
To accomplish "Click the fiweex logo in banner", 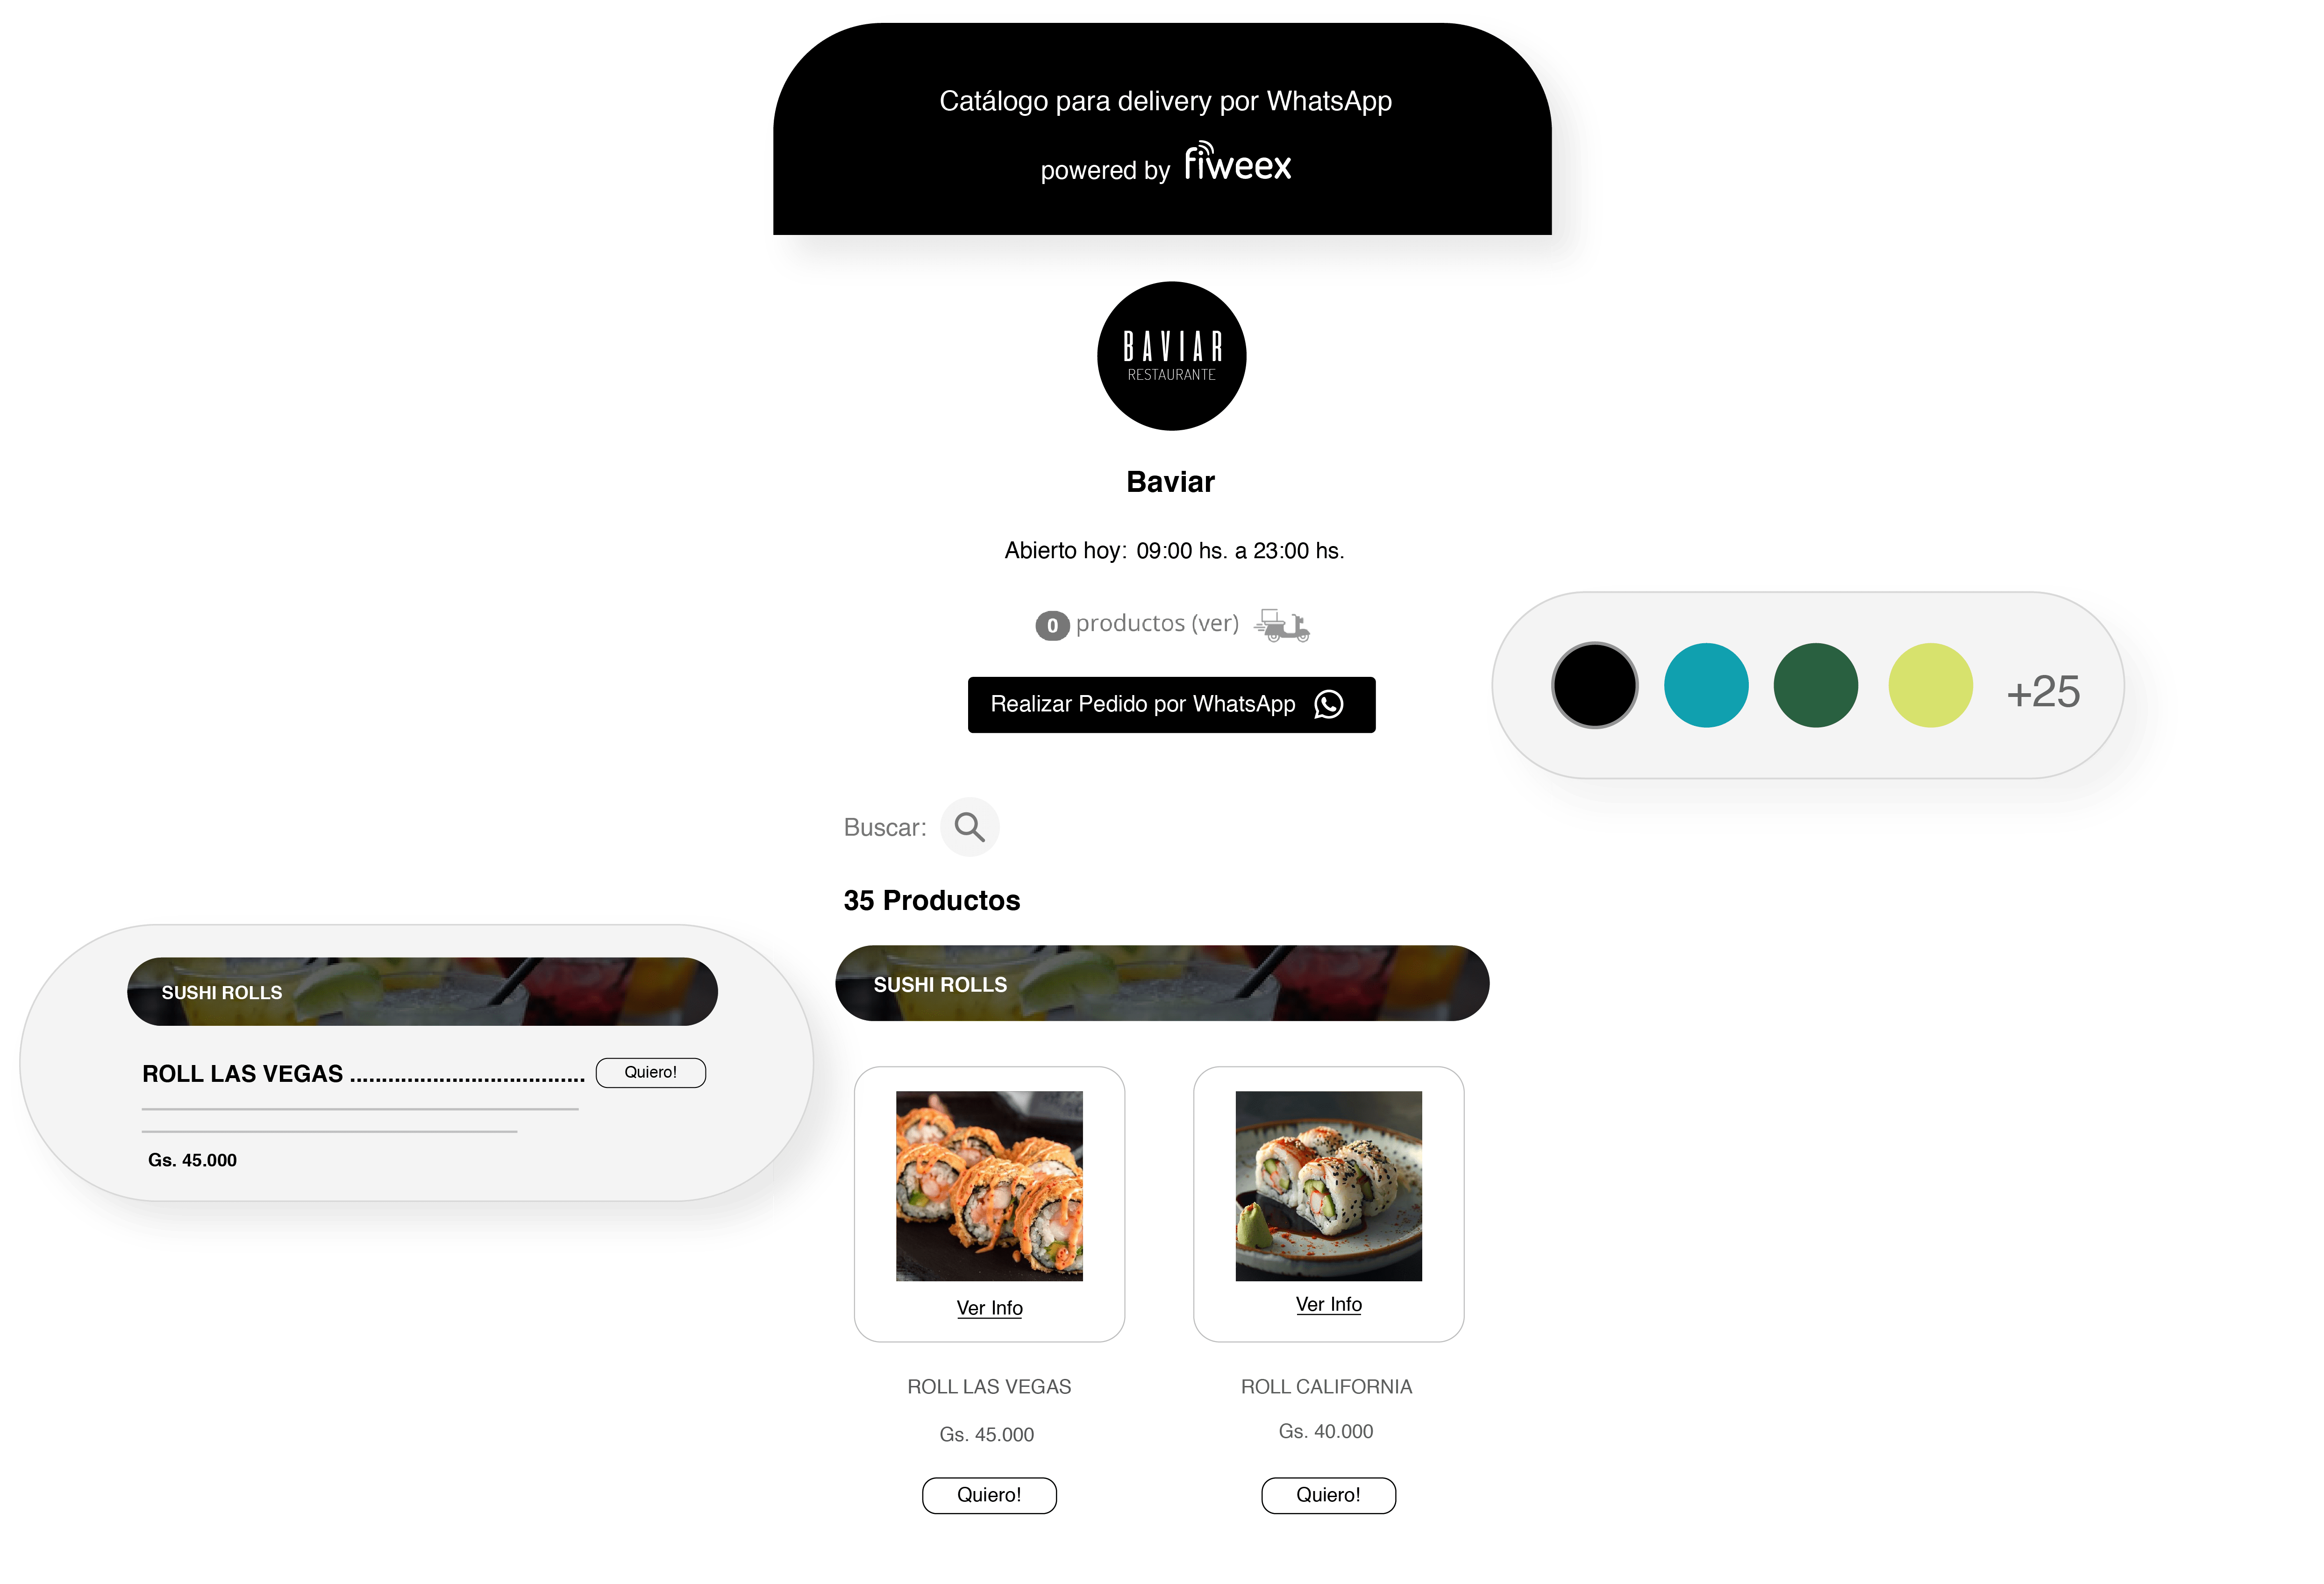I will click(x=1237, y=162).
